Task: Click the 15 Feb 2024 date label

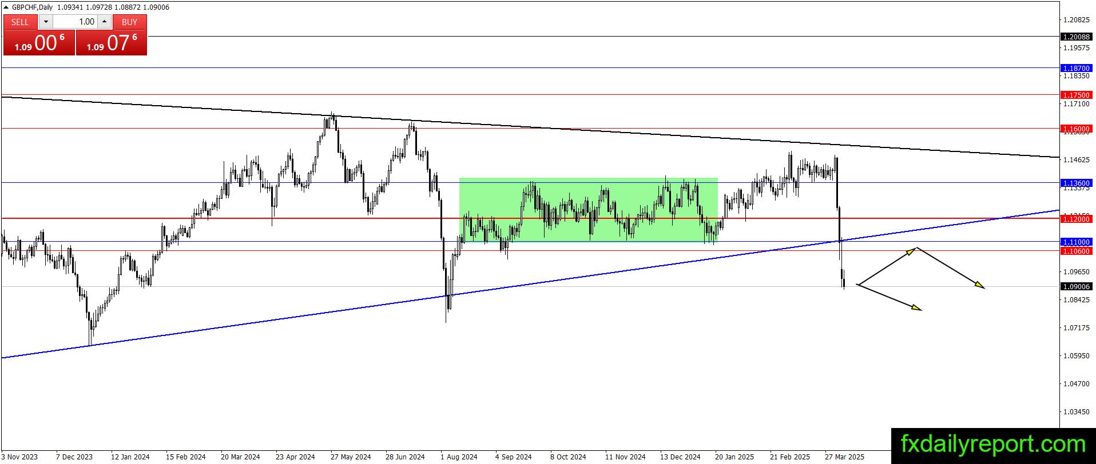Action: pyautogui.click(x=186, y=457)
